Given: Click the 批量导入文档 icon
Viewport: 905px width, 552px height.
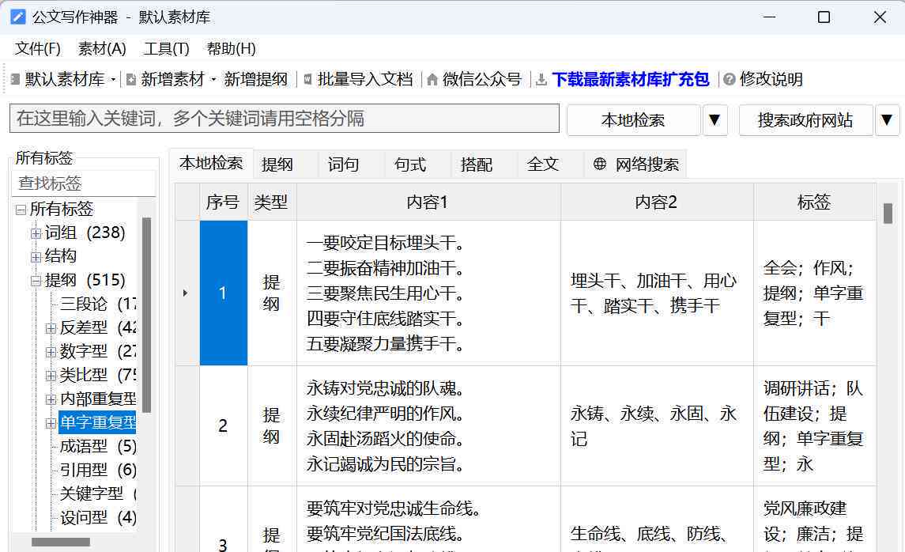Looking at the screenshot, I should tap(307, 79).
